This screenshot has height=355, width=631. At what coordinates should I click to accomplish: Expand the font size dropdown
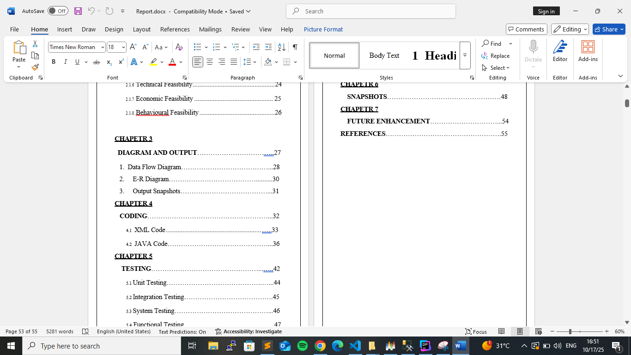pyautogui.click(x=123, y=47)
